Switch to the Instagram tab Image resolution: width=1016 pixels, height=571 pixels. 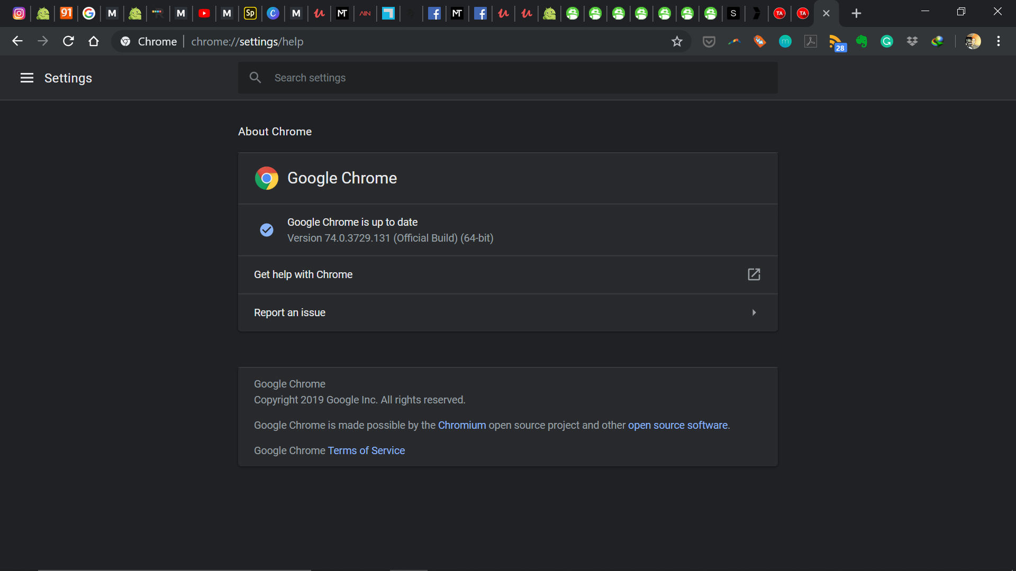pyautogui.click(x=19, y=13)
